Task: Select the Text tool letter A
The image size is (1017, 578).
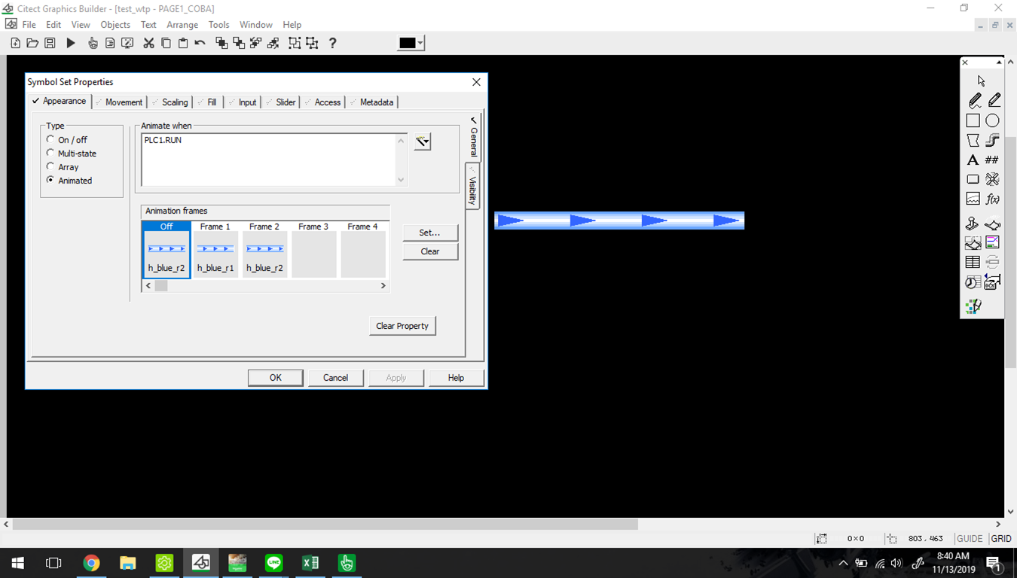Action: click(x=973, y=160)
